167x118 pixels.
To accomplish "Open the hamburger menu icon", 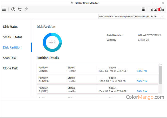I will pos(4,9).
